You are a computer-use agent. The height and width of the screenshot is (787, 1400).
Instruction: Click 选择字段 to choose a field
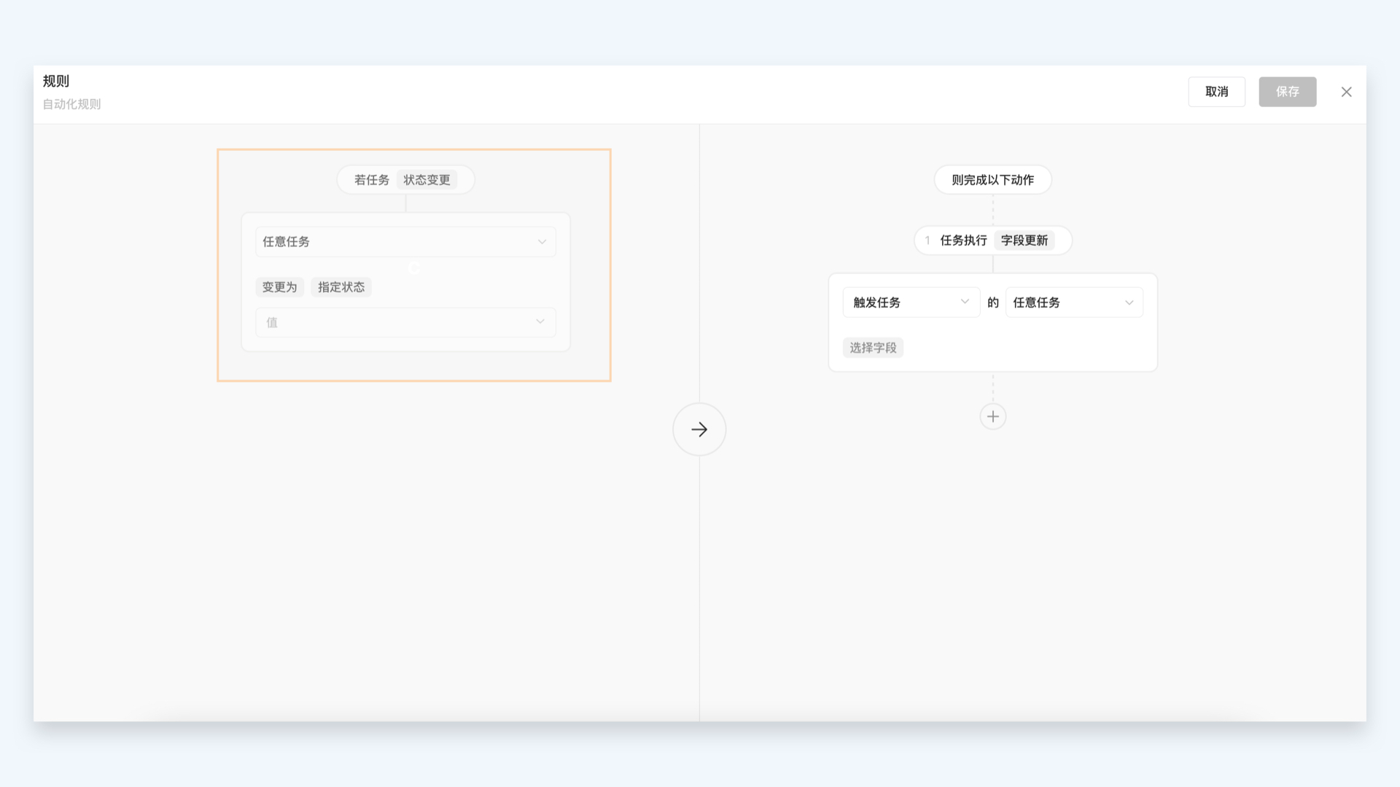(x=873, y=348)
